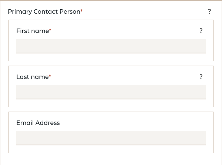Click the word 'Last' in the name label
The width and height of the screenshot is (222, 165).
pos(23,77)
